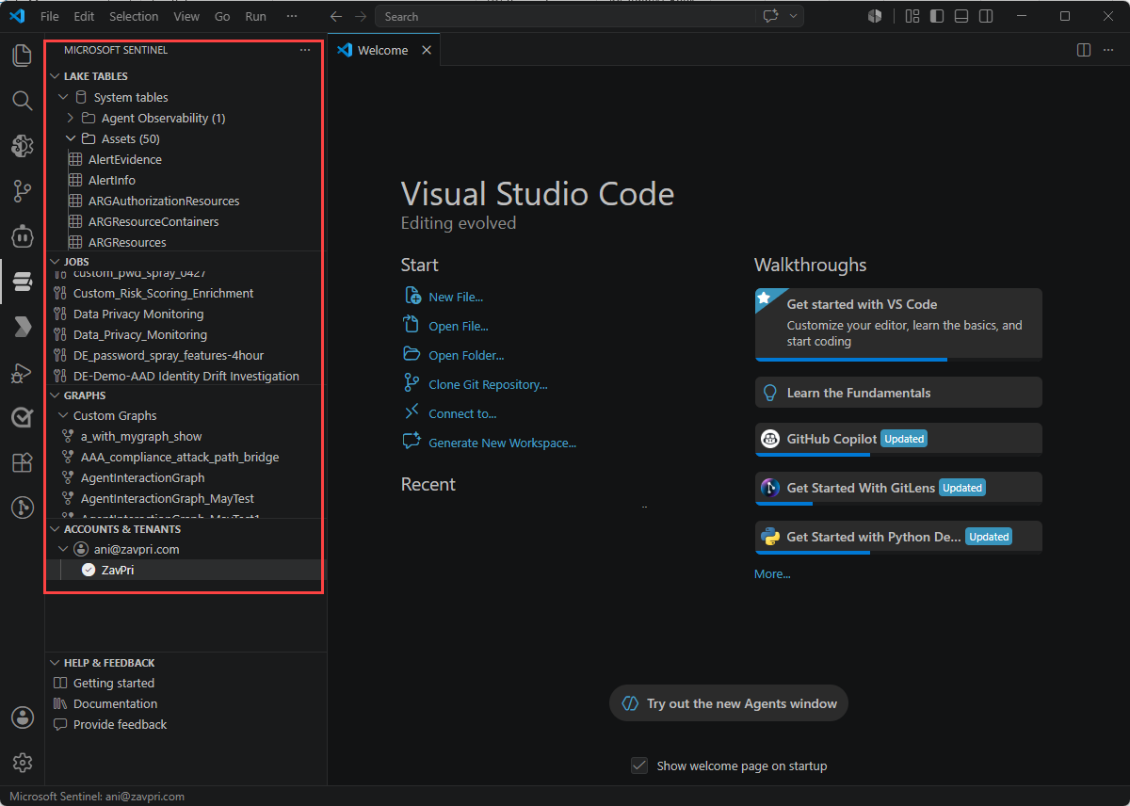This screenshot has height=806, width=1130.
Task: Open the Explorer view in activity bar
Action: [x=22, y=56]
